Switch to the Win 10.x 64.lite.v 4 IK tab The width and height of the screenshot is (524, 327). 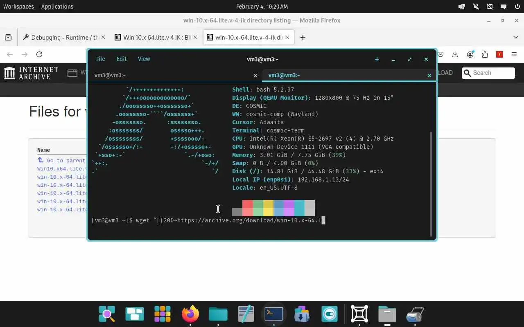tap(157, 37)
